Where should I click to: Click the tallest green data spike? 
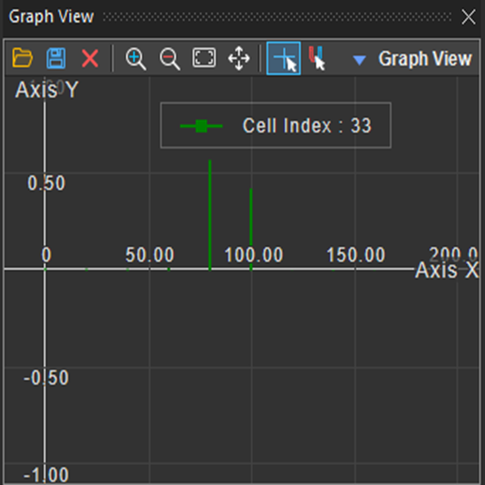210,215
